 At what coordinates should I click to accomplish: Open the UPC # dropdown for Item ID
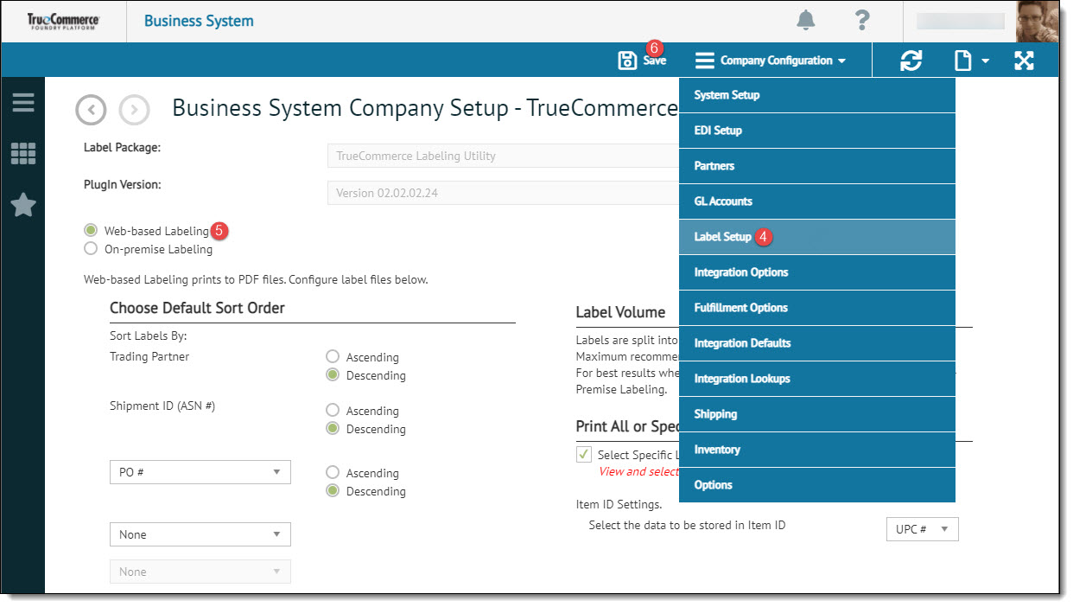922,528
